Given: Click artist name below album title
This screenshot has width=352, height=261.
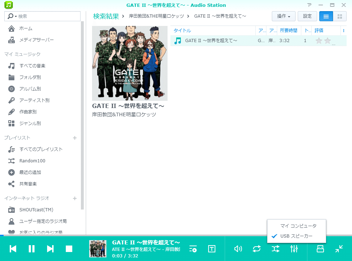Looking at the screenshot, I should [124, 114].
